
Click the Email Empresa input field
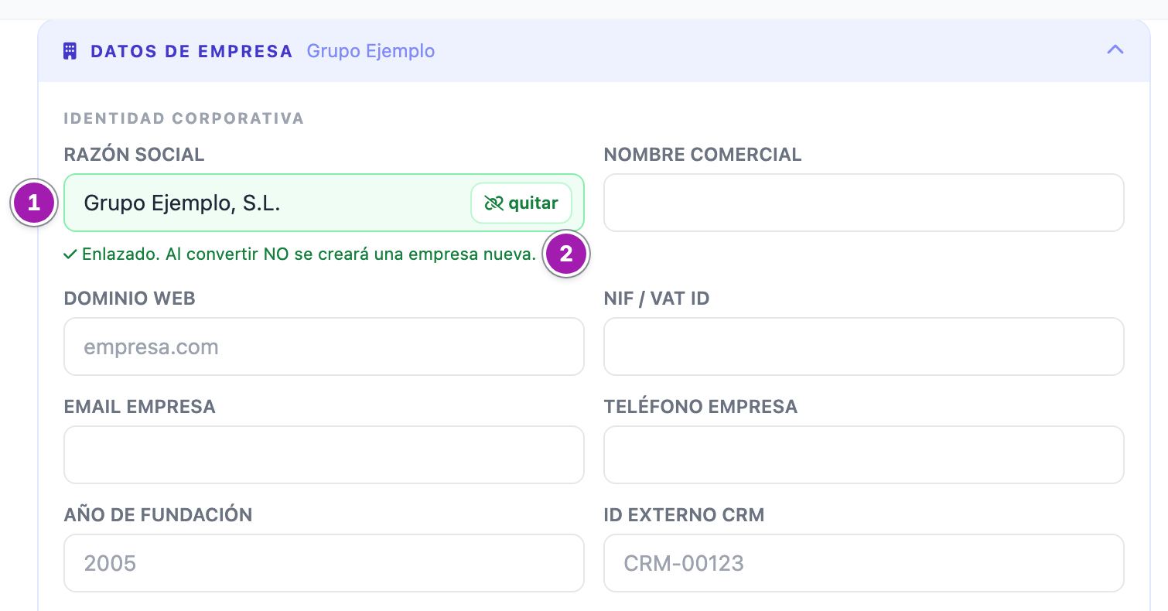pyautogui.click(x=323, y=455)
